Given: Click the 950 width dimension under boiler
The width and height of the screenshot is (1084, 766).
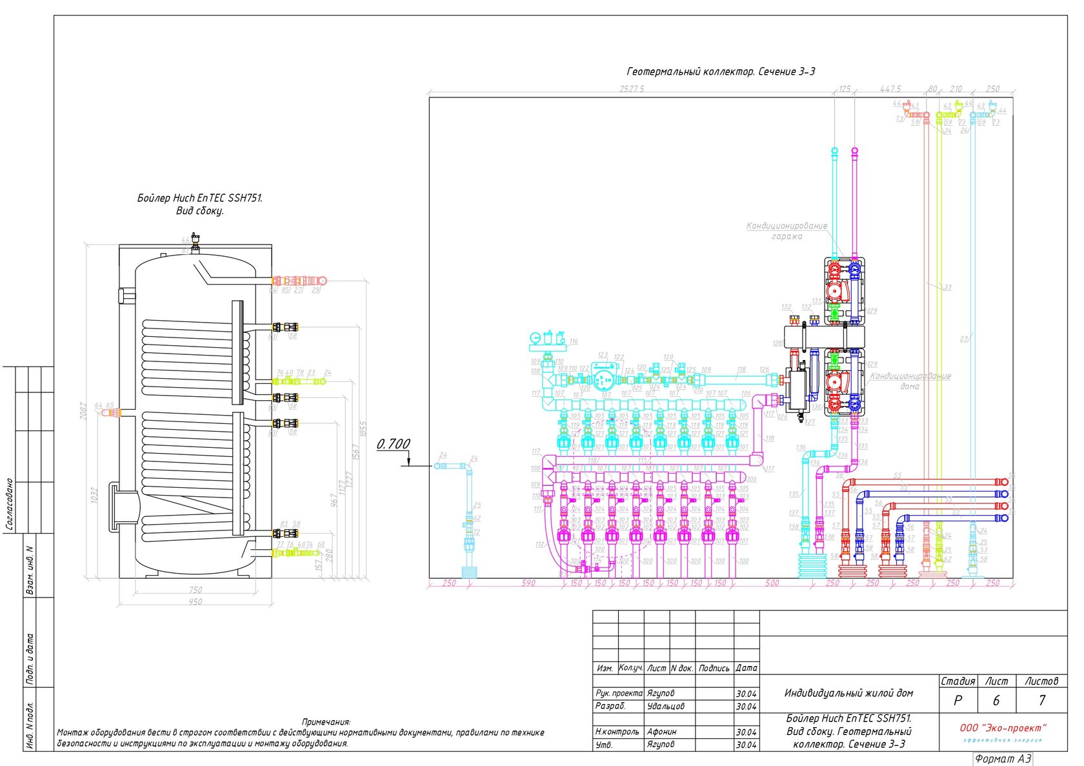Looking at the screenshot, I should point(196,601).
